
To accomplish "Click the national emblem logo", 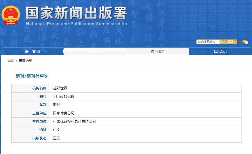I will pos(10,15).
